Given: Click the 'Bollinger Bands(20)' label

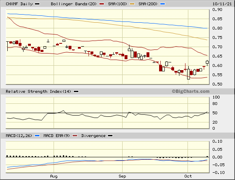Looking at the screenshot, I should pyautogui.click(x=73, y=4).
